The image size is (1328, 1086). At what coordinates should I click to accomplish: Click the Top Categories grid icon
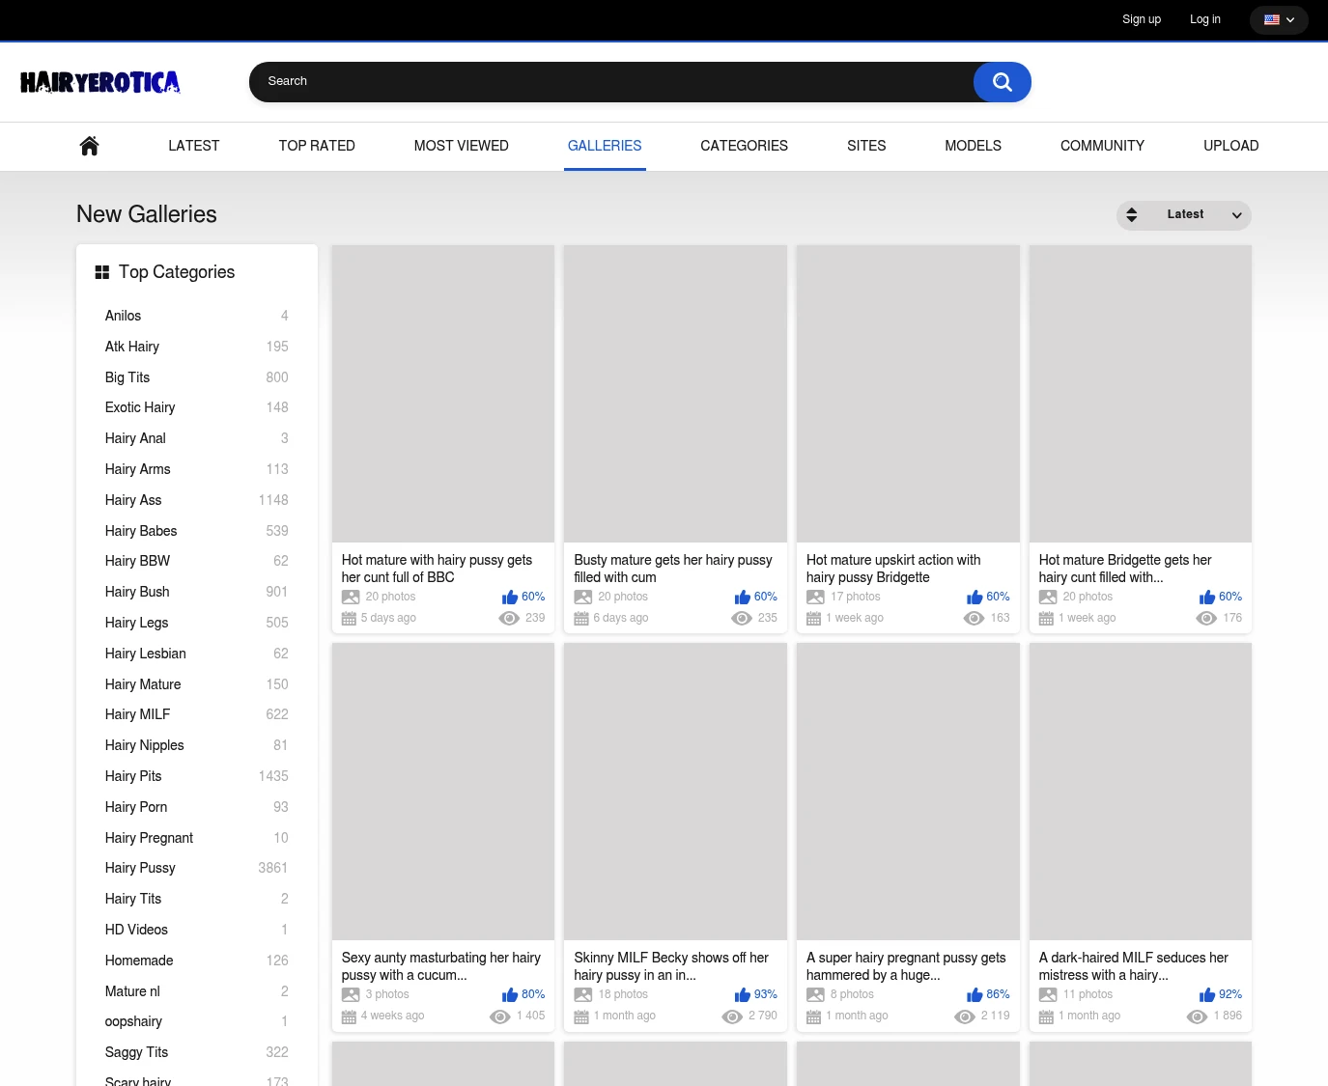[x=101, y=272]
